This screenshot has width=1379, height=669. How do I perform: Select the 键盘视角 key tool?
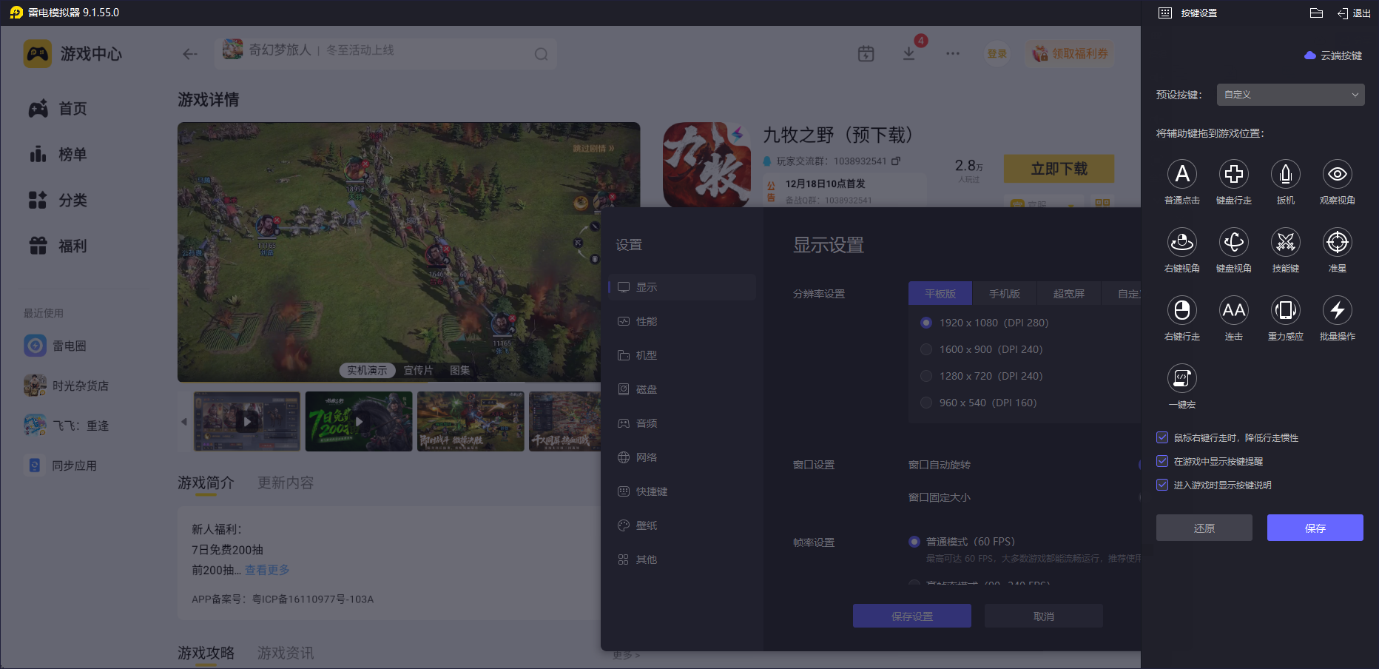coord(1234,250)
